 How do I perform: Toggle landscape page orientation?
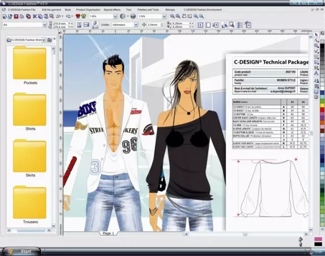tap(86, 24)
